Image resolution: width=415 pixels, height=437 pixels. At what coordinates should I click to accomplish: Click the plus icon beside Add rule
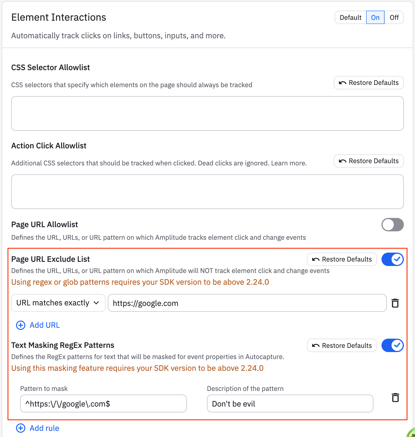[21, 428]
